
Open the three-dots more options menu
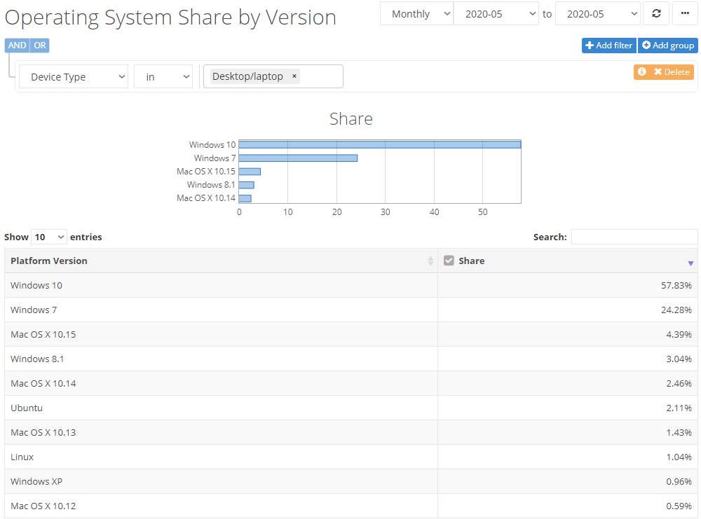[684, 13]
